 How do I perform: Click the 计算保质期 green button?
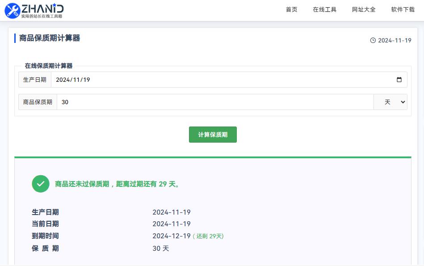[x=213, y=135]
